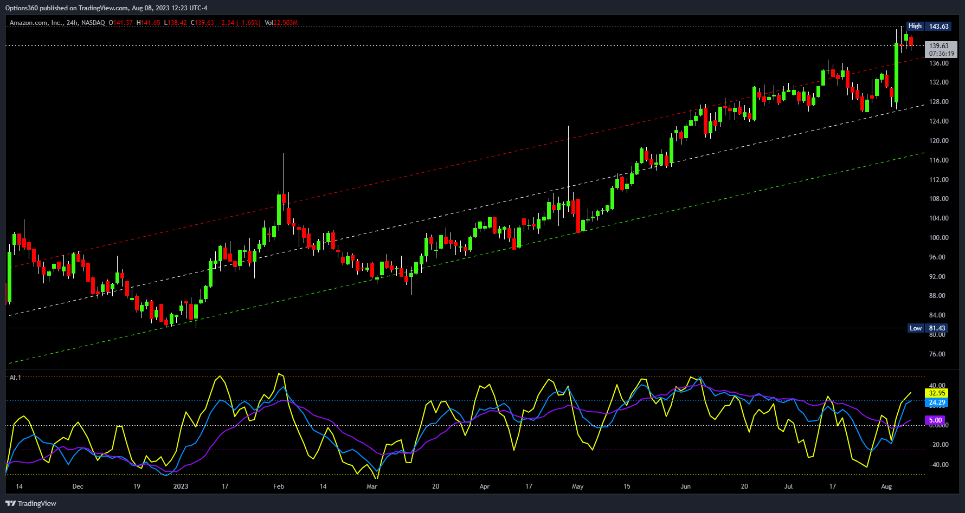
Task: Click the '124.00' price axis label
Action: pos(939,121)
